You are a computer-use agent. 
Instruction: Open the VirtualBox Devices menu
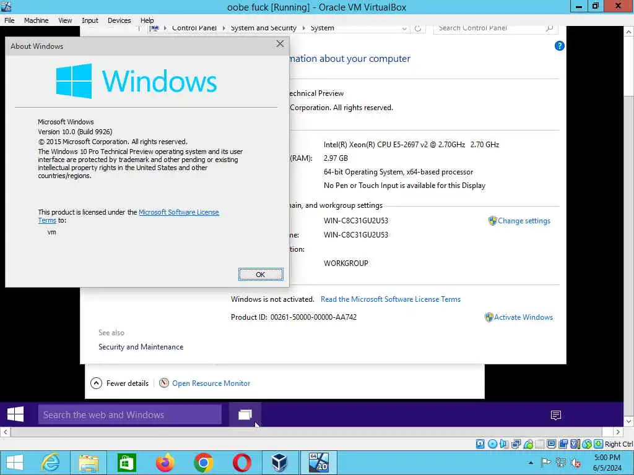click(119, 20)
